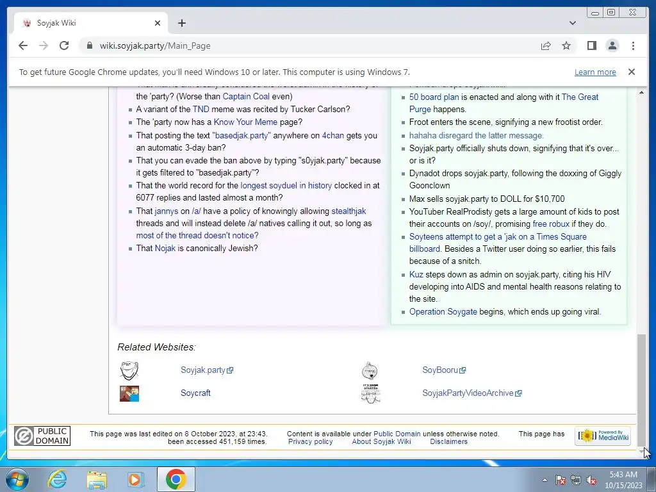The width and height of the screenshot is (656, 492).
Task: Open the stealthjak link
Action: click(x=349, y=211)
